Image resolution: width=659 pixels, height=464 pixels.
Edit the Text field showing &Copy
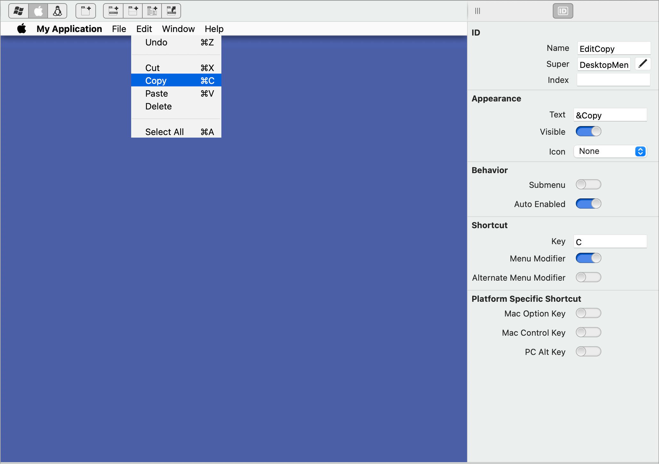pyautogui.click(x=610, y=115)
